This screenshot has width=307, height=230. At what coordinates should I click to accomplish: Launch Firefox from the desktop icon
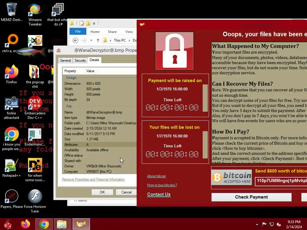tap(11, 74)
